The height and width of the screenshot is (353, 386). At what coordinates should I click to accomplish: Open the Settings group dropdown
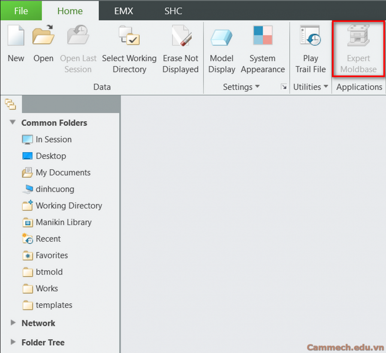257,87
